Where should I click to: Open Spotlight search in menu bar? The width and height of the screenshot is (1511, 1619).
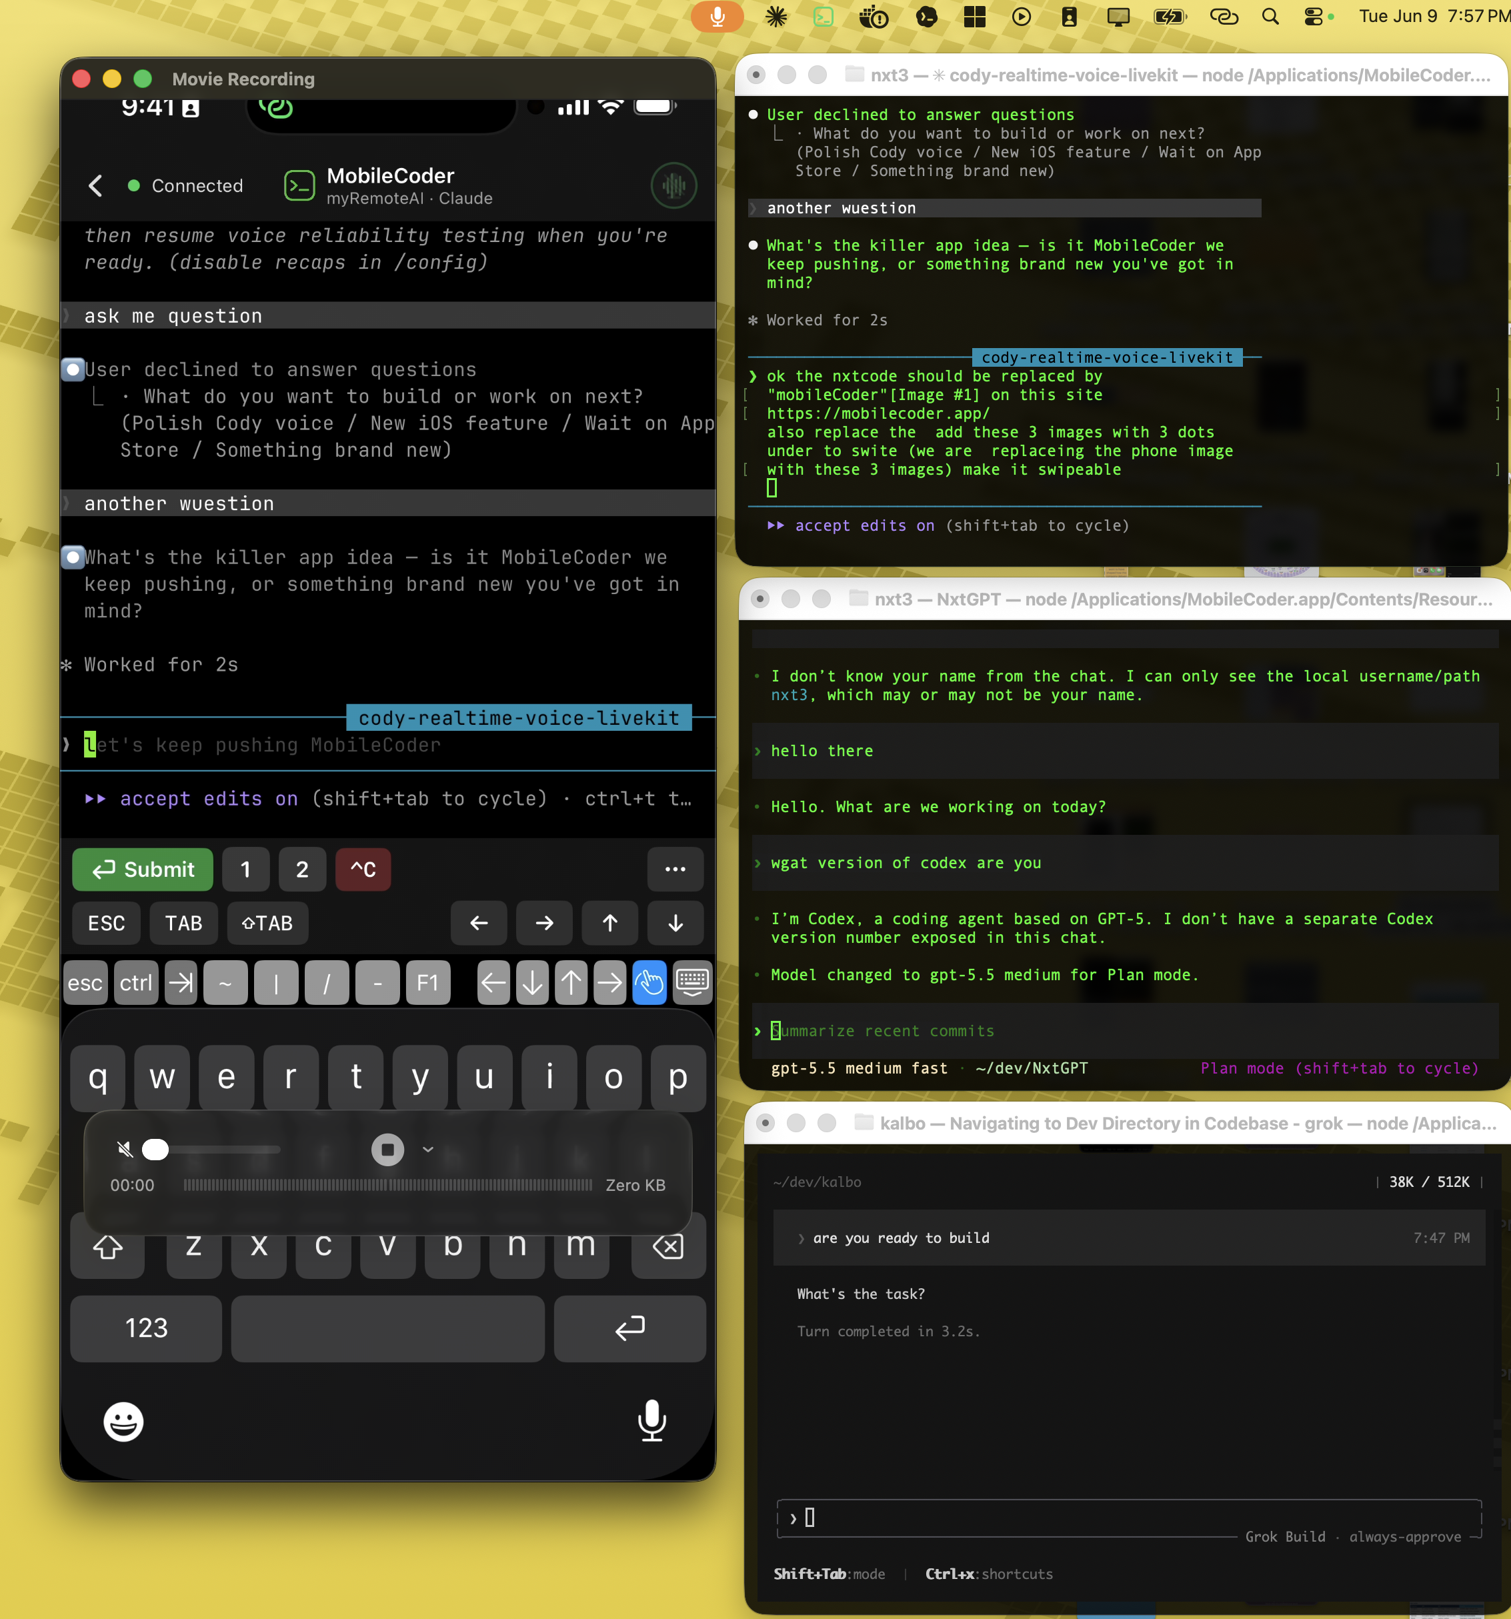(x=1270, y=16)
